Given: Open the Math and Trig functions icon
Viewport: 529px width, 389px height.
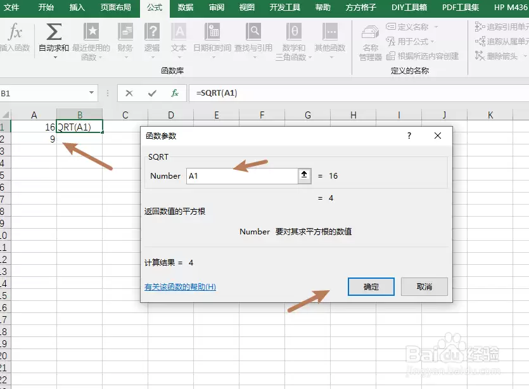Looking at the screenshot, I should pos(293,32).
